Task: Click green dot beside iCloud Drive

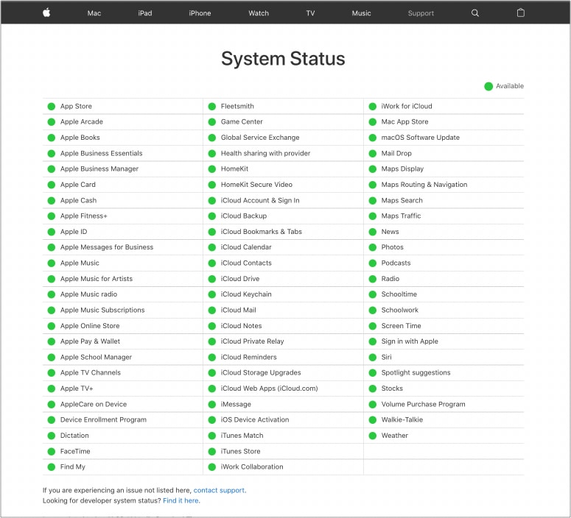Action: point(212,279)
